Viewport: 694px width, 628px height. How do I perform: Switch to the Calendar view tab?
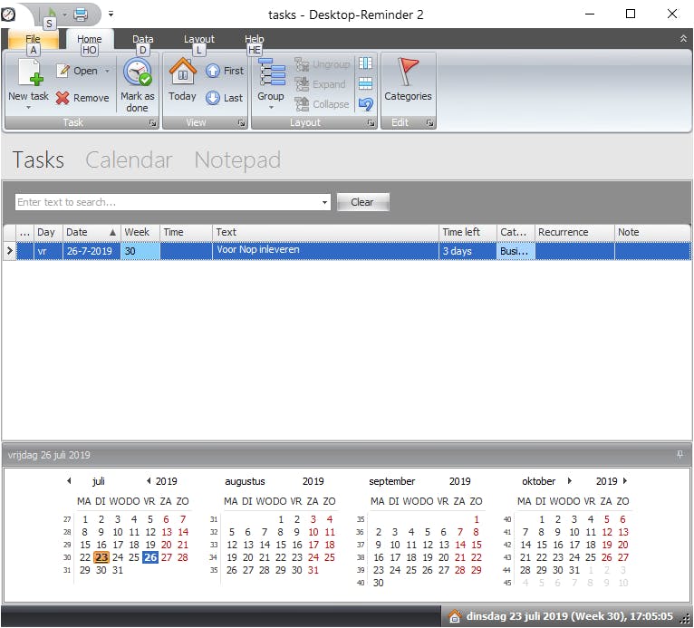click(x=129, y=160)
